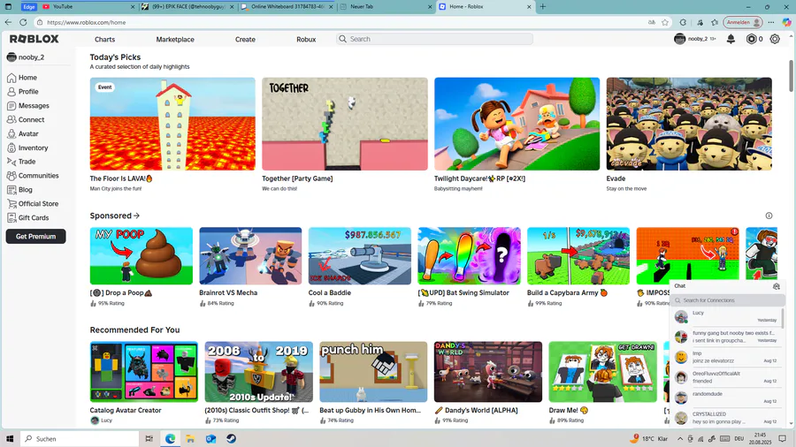
Task: Open Together [Party Game] thumbnail
Action: [345, 124]
